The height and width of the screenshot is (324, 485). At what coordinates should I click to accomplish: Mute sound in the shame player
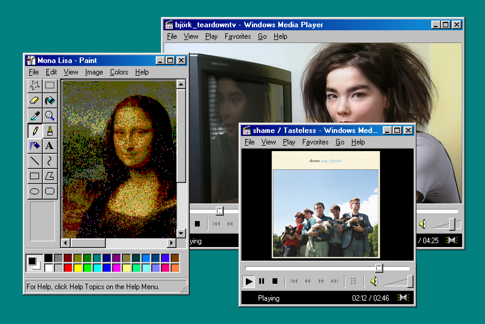tap(374, 281)
